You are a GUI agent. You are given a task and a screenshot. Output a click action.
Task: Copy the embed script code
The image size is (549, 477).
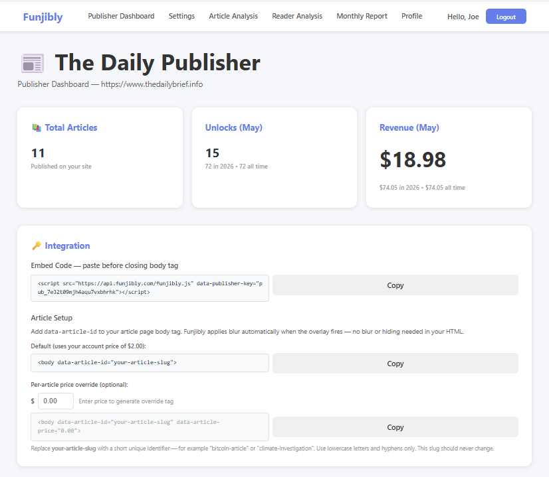coord(395,285)
